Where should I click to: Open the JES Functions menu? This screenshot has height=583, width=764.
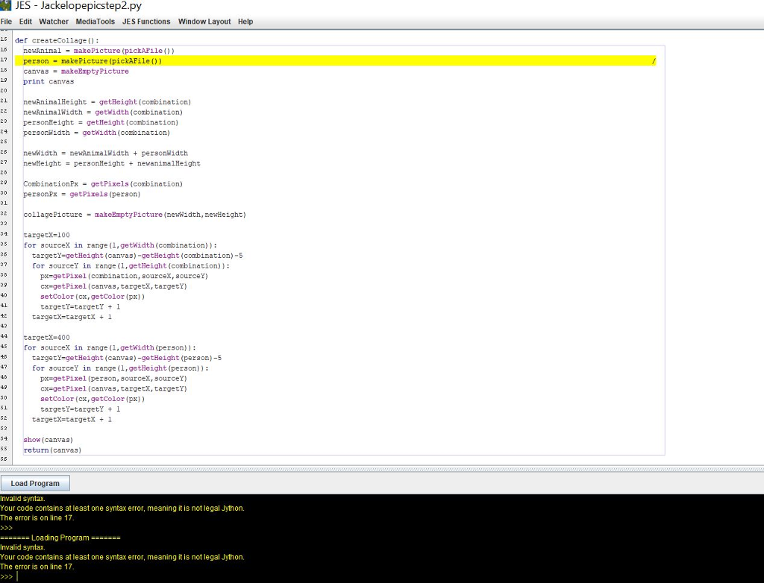click(146, 21)
